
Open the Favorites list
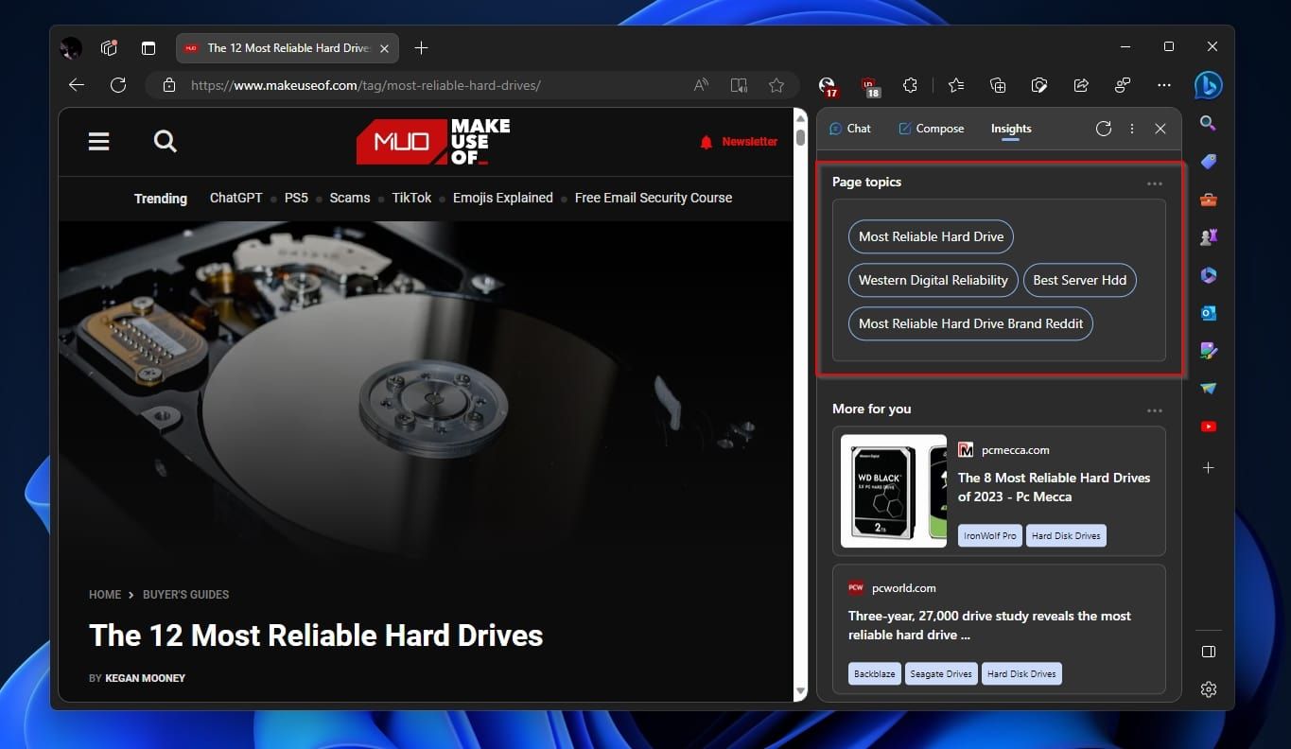[x=956, y=85]
